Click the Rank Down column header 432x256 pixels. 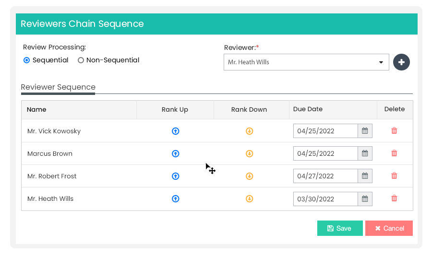[249, 110]
